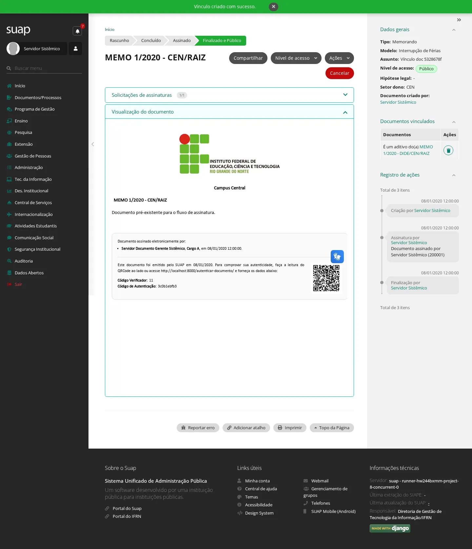The image size is (472, 549).
Task: Click the red Cancelar button
Action: (340, 73)
